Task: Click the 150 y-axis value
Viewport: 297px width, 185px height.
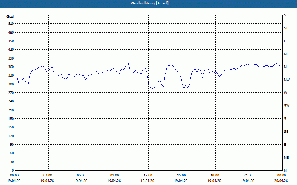Action: pyautogui.click(x=11, y=127)
